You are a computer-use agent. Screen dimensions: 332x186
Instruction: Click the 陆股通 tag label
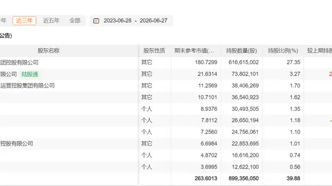click(x=30, y=74)
